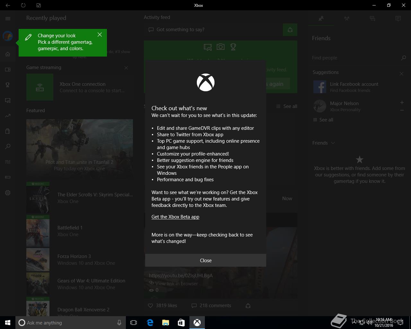Click Get the Xbox Beta app link
This screenshot has height=329, width=411.
(175, 217)
